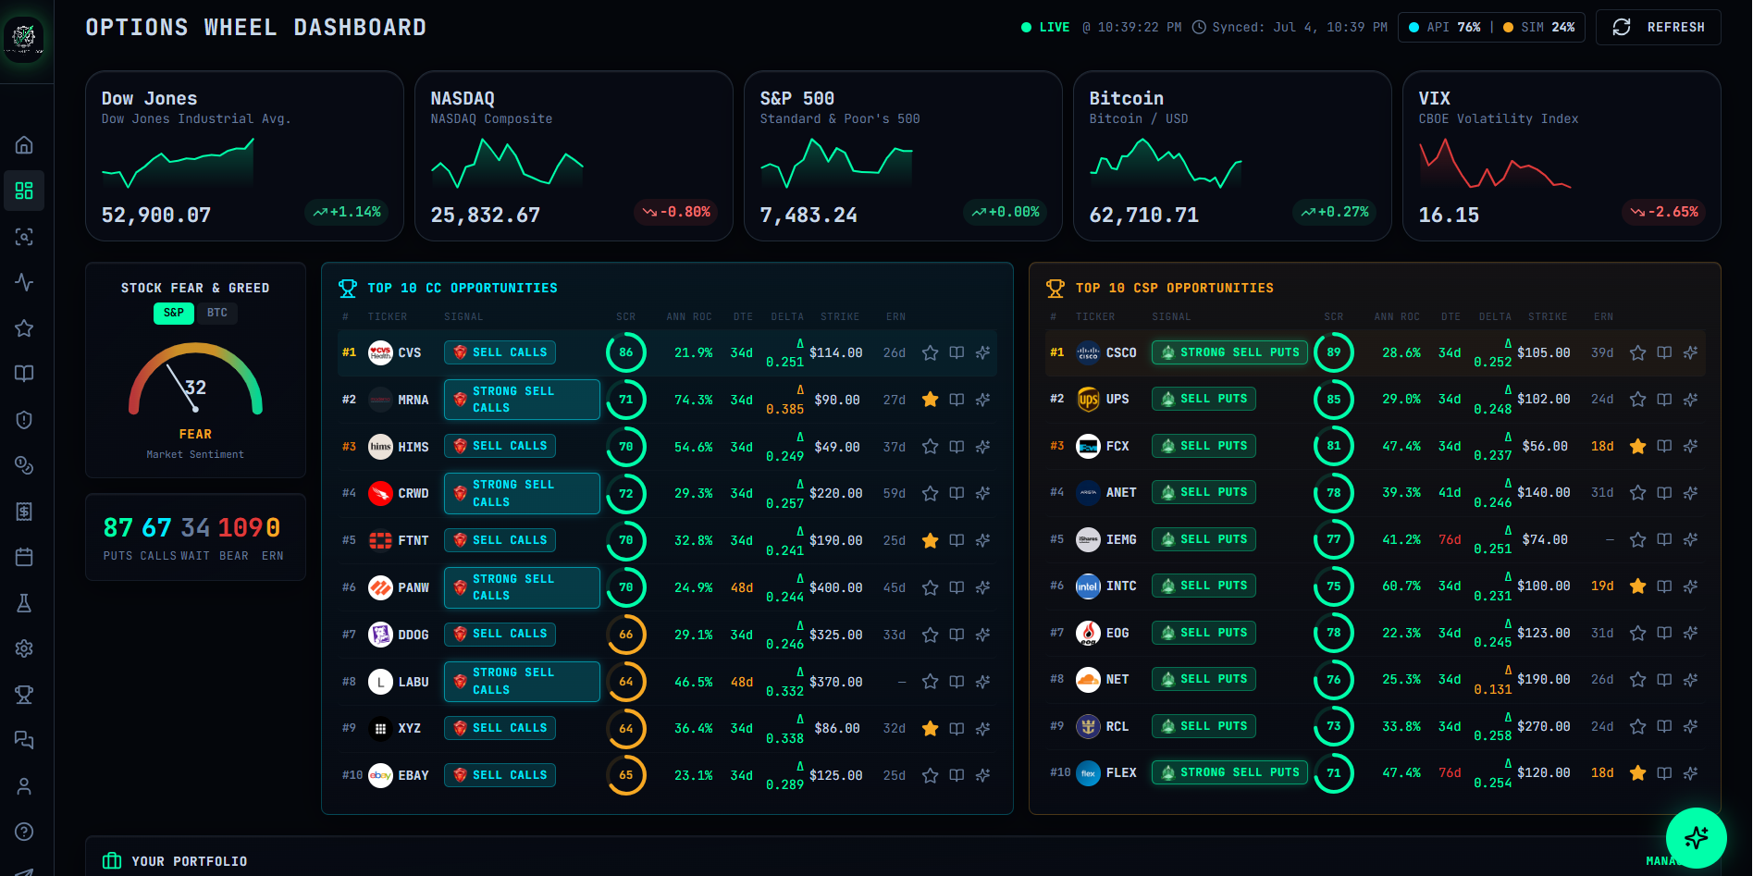Toggle the XYZ watchlist star
The image size is (1753, 876).
click(x=930, y=728)
